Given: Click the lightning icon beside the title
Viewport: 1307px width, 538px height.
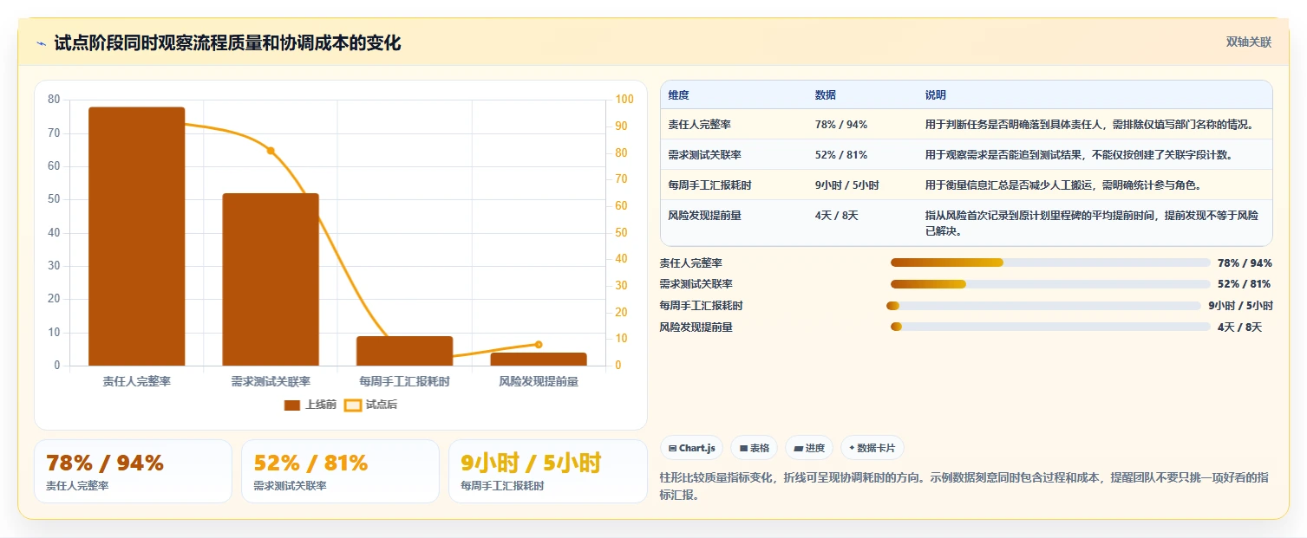Looking at the screenshot, I should (x=42, y=43).
